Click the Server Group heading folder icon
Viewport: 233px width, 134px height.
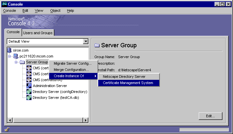97,45
